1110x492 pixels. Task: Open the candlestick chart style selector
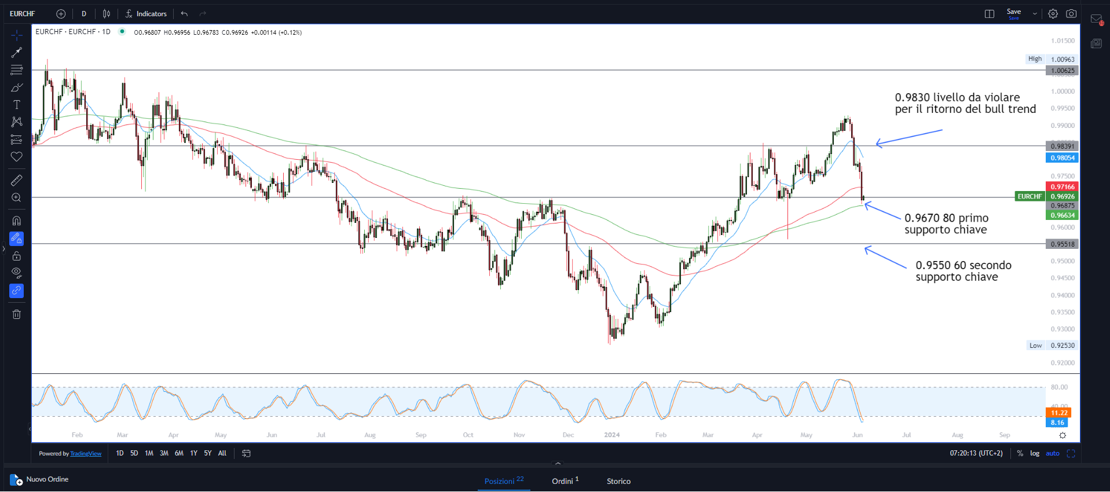(x=107, y=14)
